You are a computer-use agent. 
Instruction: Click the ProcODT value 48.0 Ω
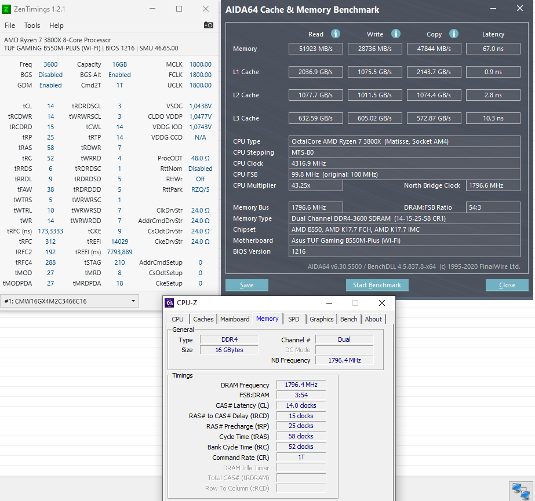tap(201, 158)
